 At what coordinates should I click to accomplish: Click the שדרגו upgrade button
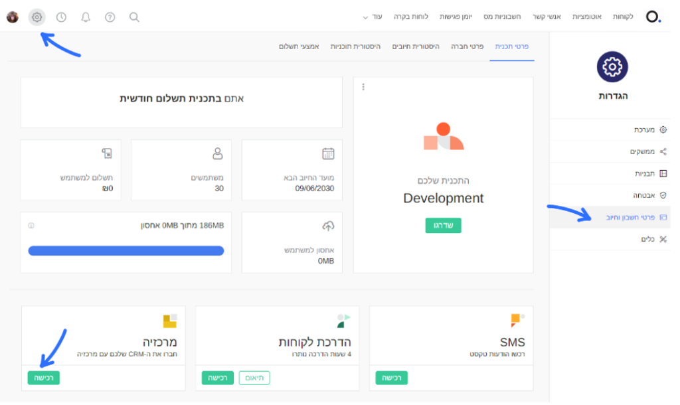(x=443, y=226)
